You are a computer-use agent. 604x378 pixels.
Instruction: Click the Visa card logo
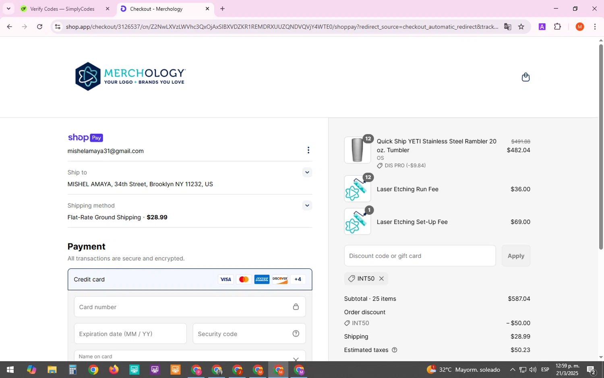[226, 279]
